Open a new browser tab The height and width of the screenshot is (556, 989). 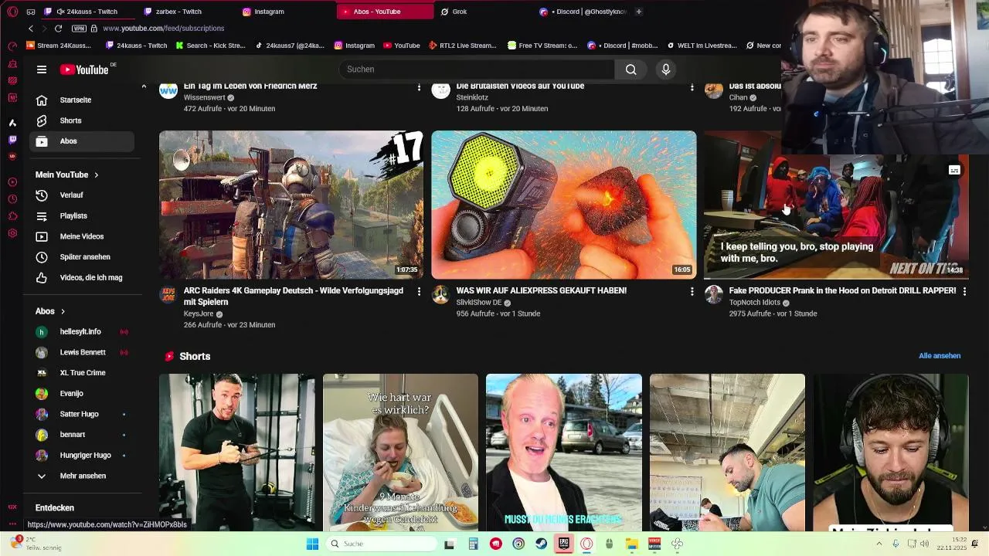(639, 12)
